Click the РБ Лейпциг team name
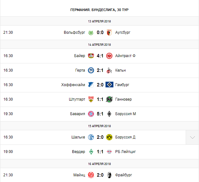This screenshot has width=199, height=182. [x=126, y=152]
